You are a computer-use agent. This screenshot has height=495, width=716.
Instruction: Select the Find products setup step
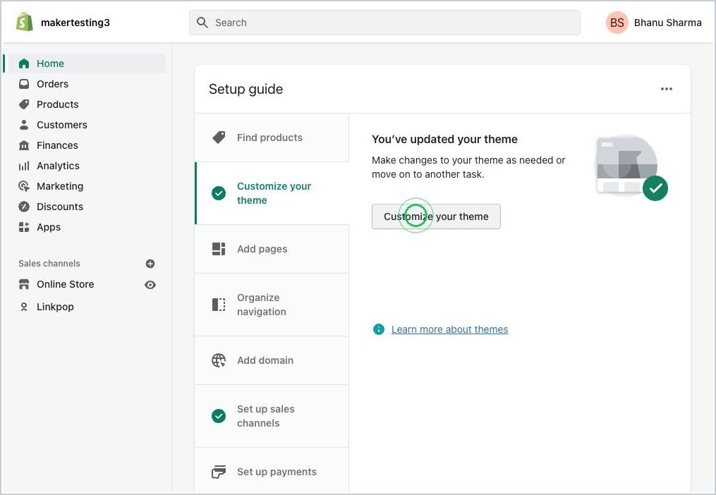[272, 137]
